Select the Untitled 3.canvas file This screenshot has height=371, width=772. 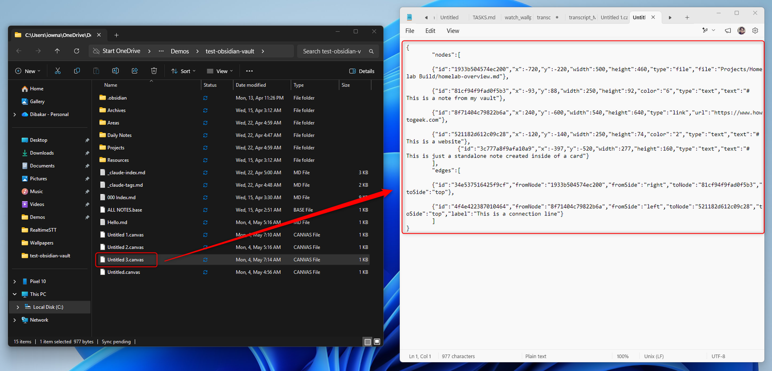(126, 260)
